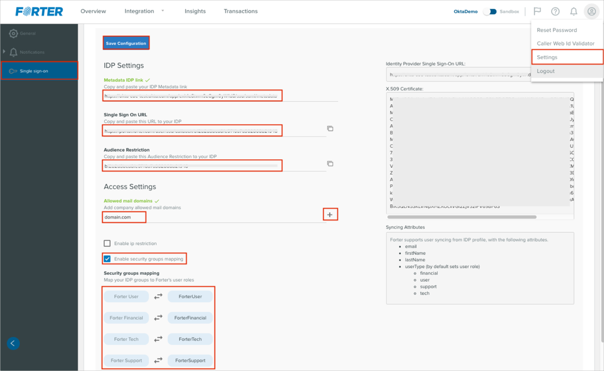Viewport: 604px width, 371px height.
Task: Copy the Single Sign On URL
Action: [x=330, y=129]
